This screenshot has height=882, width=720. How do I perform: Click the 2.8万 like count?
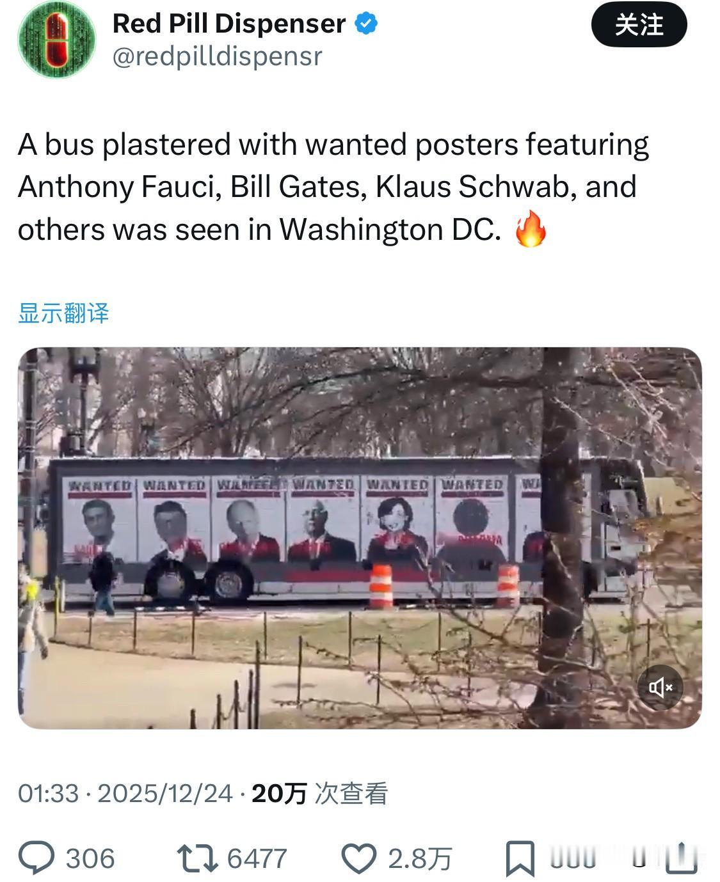tap(420, 858)
